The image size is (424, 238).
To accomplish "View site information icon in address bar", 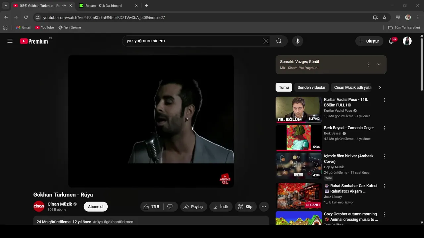I will coord(37,18).
